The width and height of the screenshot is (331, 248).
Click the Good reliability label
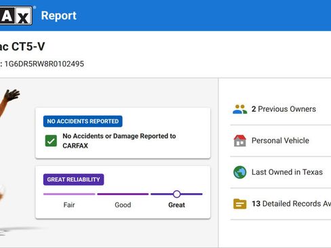pos(123,205)
